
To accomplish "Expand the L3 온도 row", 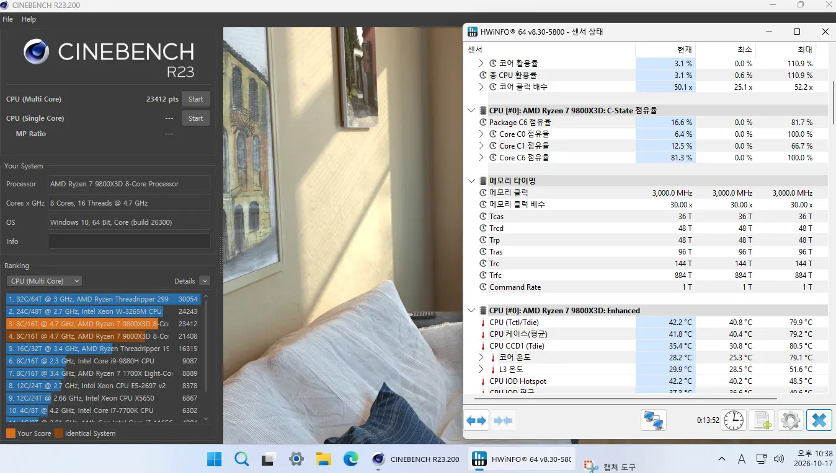I will 481,369.
